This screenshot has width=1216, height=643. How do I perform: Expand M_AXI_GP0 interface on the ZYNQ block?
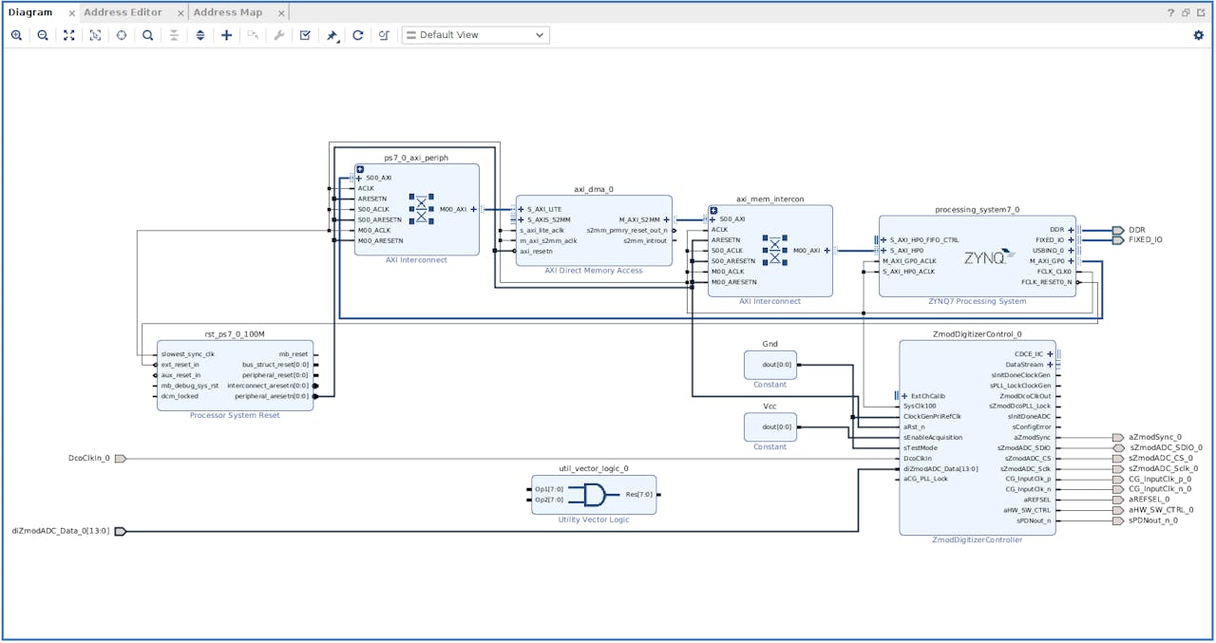1071,261
